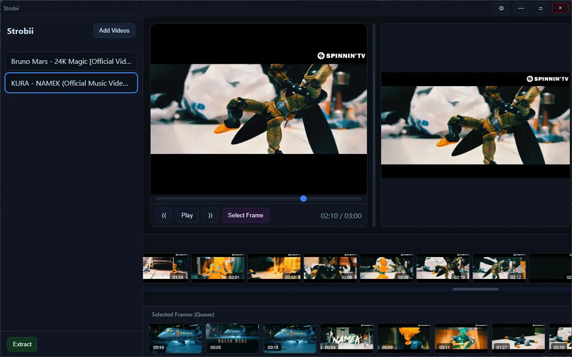Click the video seek slider handle
The height and width of the screenshot is (357, 572).
coord(303,199)
